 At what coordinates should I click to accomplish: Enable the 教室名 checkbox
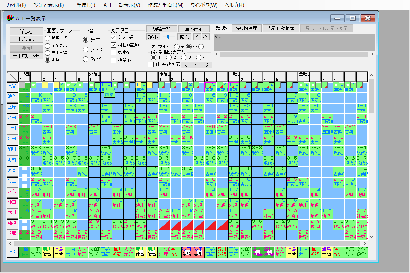113,53
